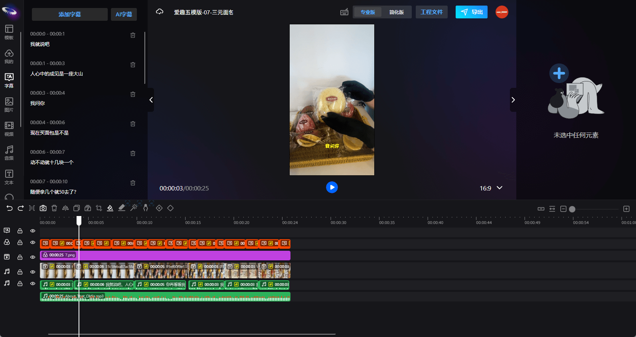Open the 图片 images sidebar panel

click(x=9, y=105)
